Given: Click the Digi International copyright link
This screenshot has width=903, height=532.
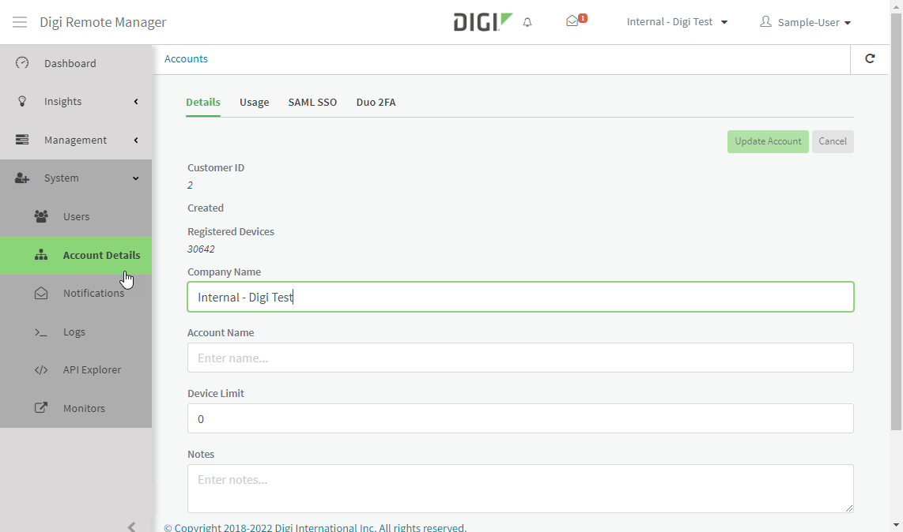Looking at the screenshot, I should (x=315, y=526).
